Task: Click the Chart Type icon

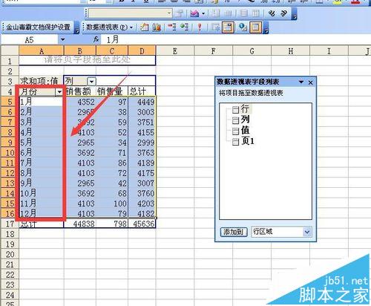Action: click(194, 13)
